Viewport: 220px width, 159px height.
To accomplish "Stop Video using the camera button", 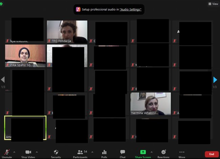I will pos(28,153).
